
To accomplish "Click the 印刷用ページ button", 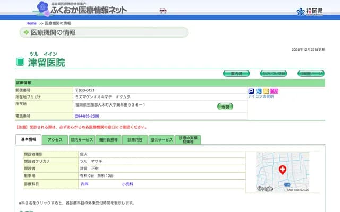I will point(310,73).
